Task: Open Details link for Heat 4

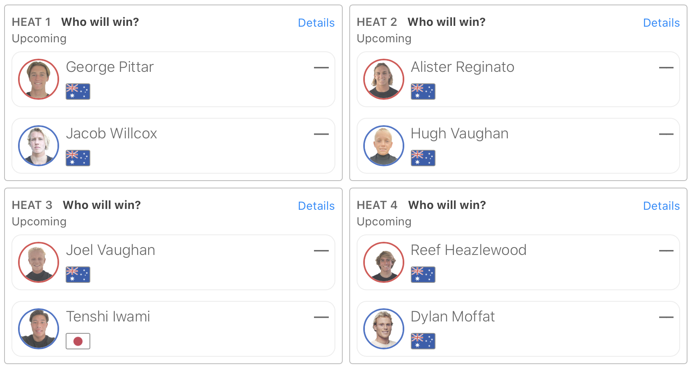Action: click(661, 206)
